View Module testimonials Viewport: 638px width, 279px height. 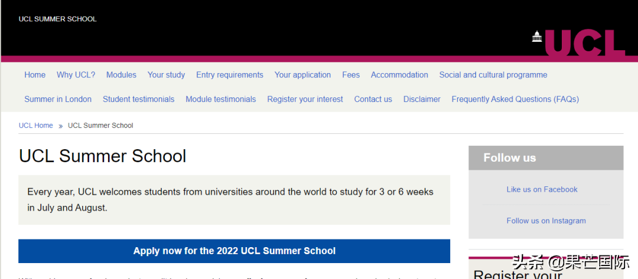click(220, 99)
